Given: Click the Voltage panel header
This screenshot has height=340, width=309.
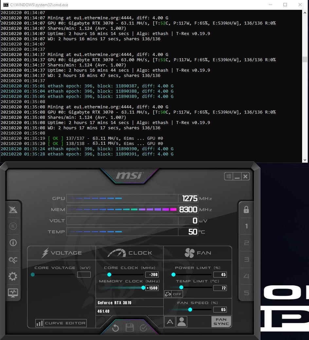Looking at the screenshot, I should pos(62,253).
